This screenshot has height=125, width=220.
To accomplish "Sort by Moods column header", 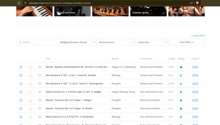I will click(x=115, y=59).
